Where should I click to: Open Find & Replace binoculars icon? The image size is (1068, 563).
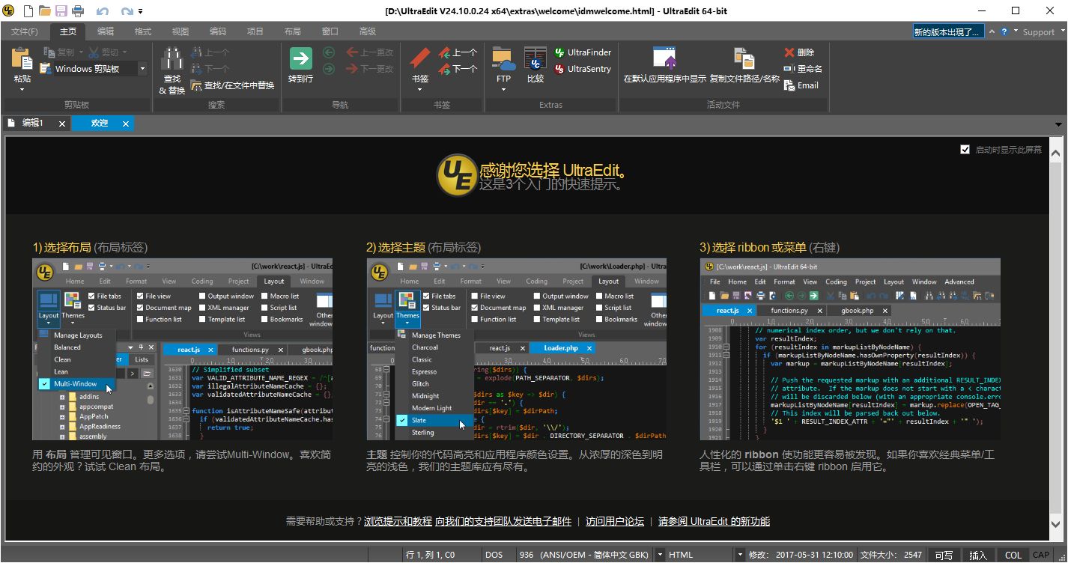(172, 60)
